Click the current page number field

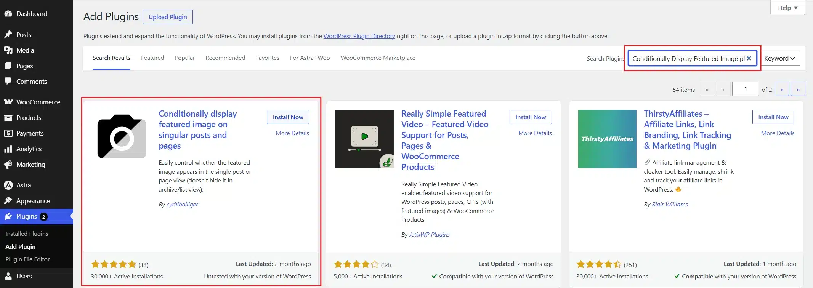point(746,89)
